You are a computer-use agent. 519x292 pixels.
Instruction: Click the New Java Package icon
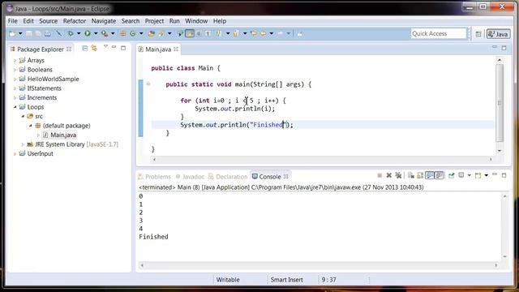(122, 33)
